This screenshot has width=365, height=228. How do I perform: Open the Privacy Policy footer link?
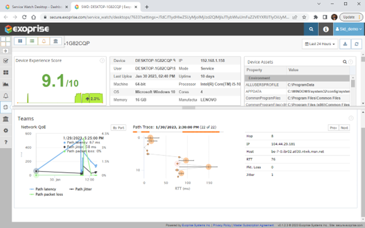(x=222, y=225)
